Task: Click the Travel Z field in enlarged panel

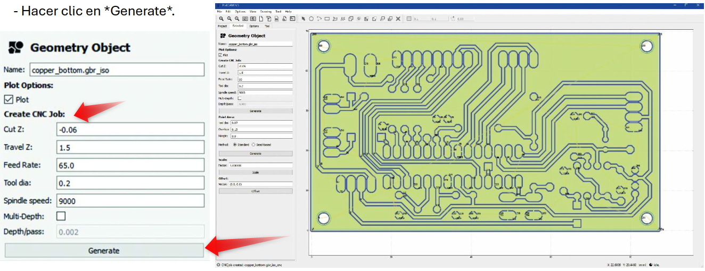Action: coord(130,147)
